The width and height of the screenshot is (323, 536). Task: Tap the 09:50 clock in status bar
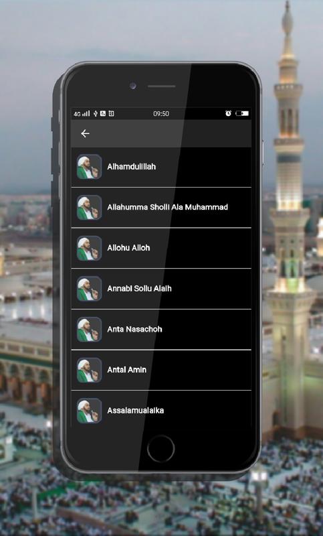tap(161, 113)
